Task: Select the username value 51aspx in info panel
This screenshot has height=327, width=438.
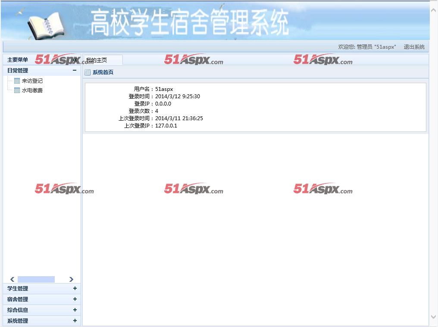Action: [164, 89]
